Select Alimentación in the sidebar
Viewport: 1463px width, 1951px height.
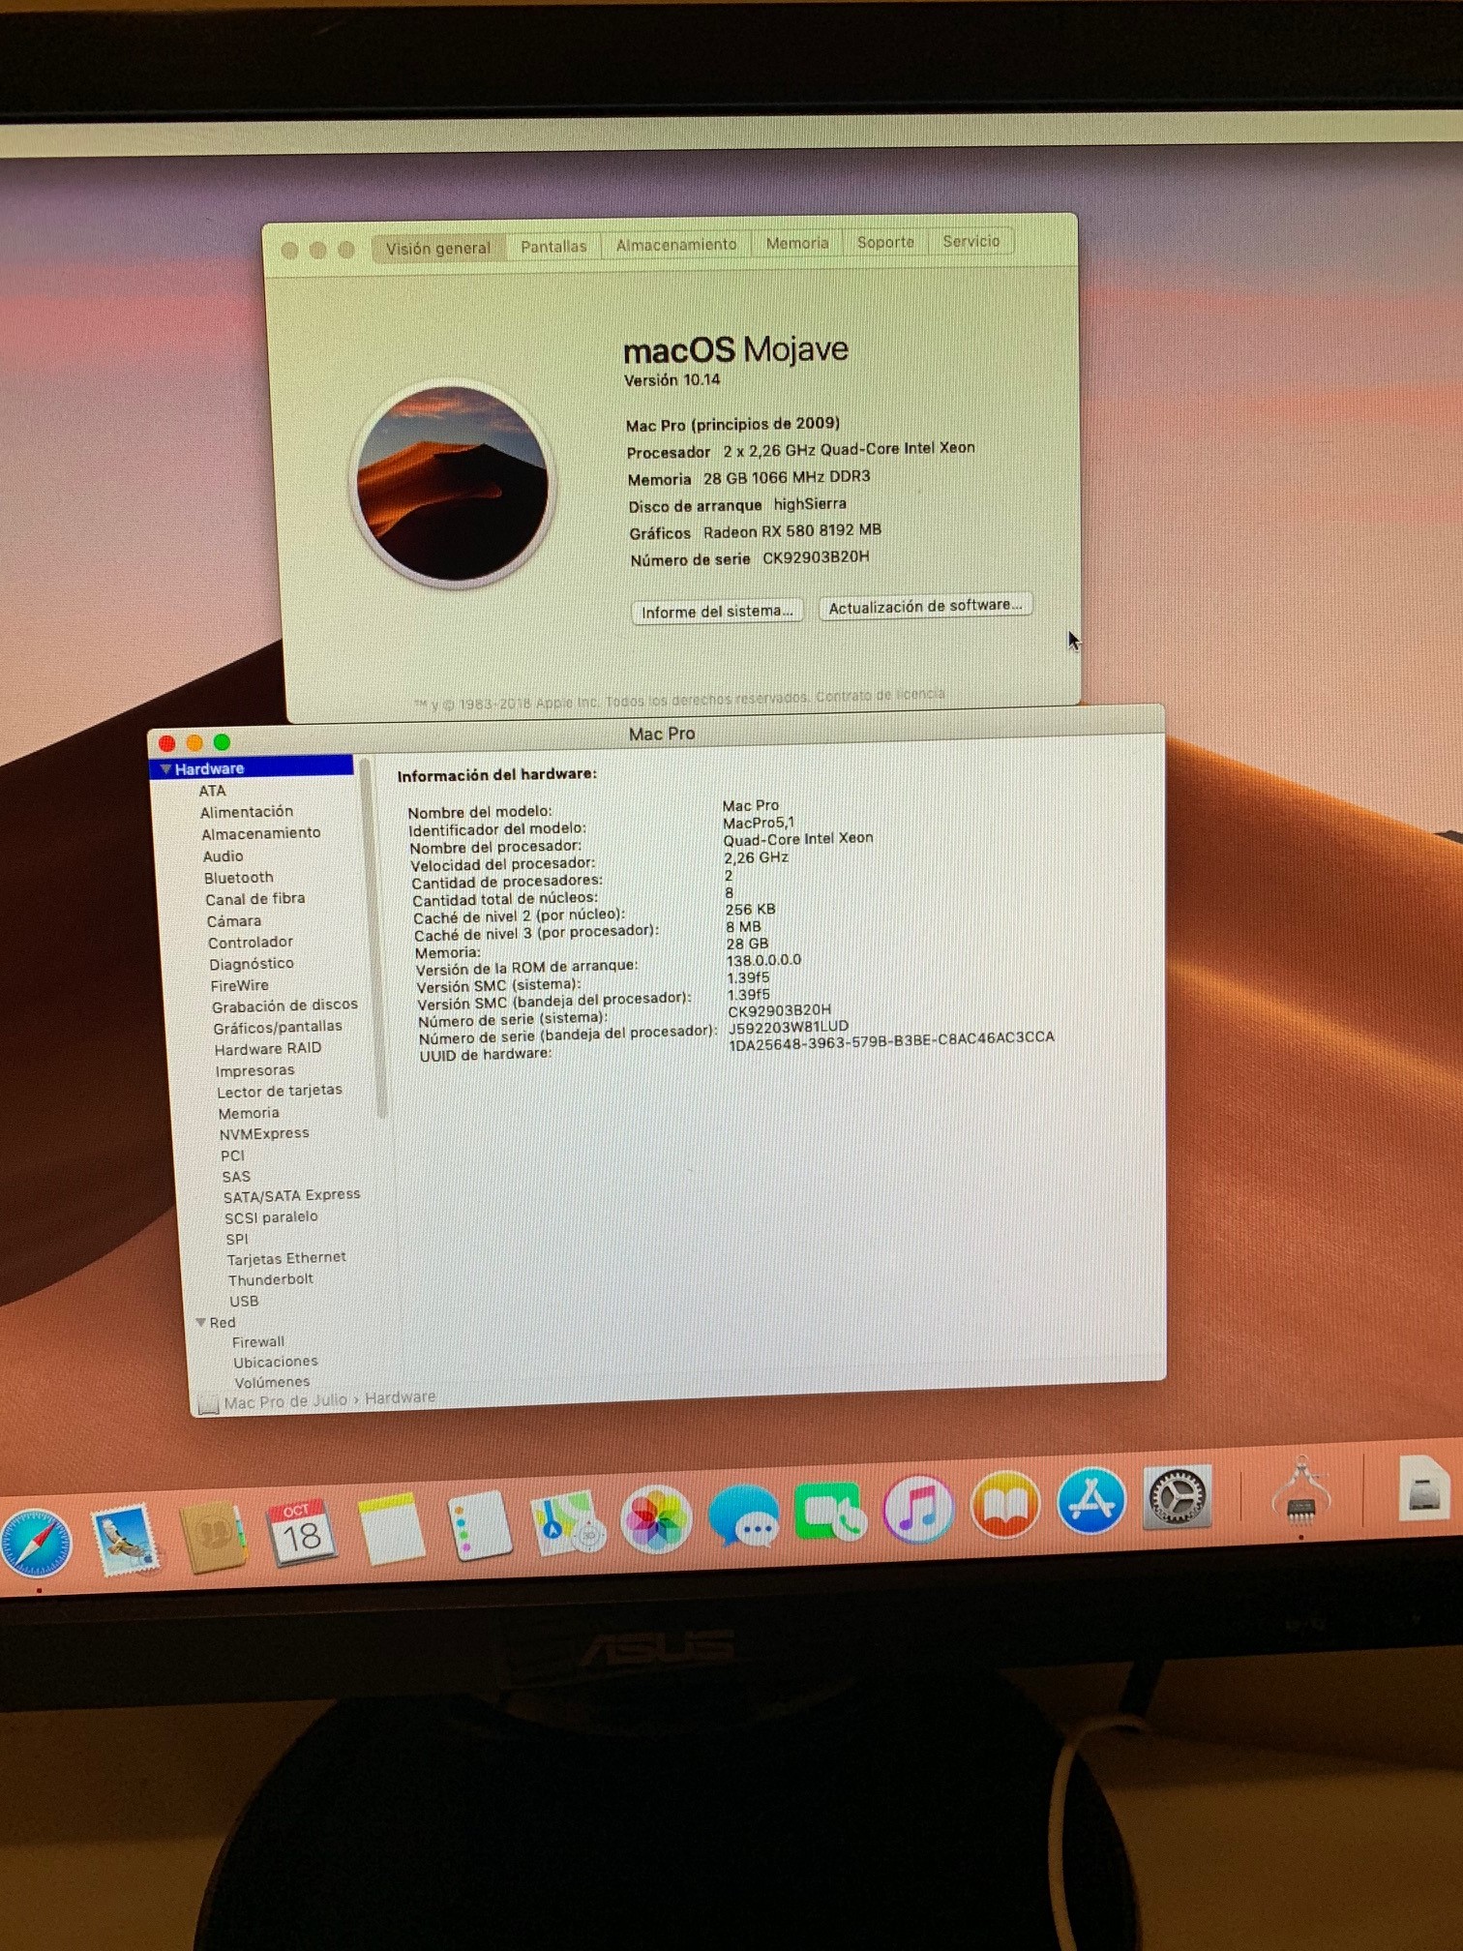pos(247,812)
